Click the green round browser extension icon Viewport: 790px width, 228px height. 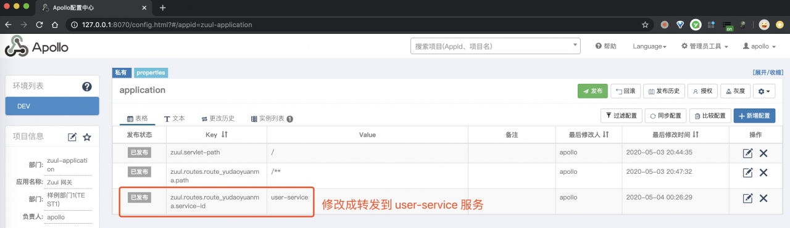click(x=696, y=25)
